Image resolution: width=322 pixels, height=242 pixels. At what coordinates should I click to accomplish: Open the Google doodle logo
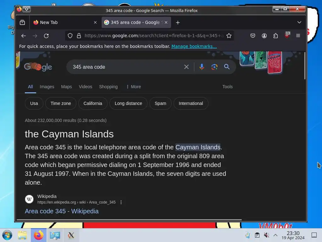(38, 67)
